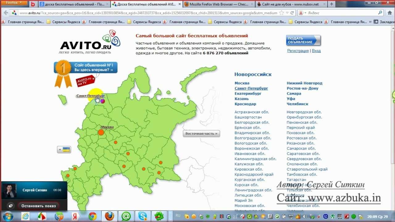
Task: Select Уфа city link
Action: pos(291,99)
